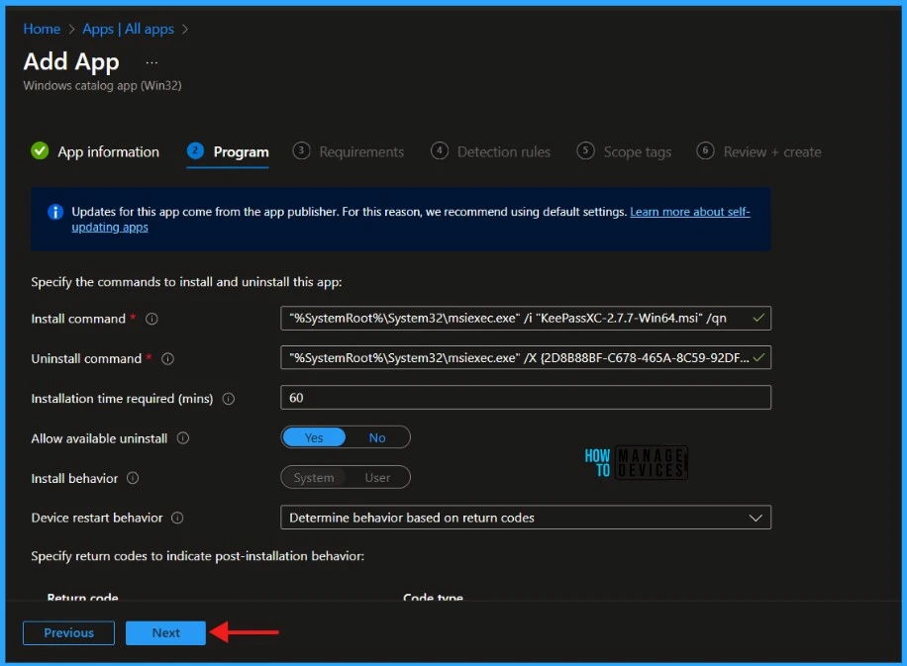Viewport: 907px width, 666px height.
Task: Click the 'Specify return codes' instruction text
Action: tap(198, 556)
